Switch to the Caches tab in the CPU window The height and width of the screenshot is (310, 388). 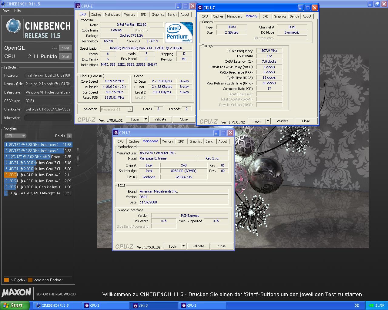(x=96, y=15)
